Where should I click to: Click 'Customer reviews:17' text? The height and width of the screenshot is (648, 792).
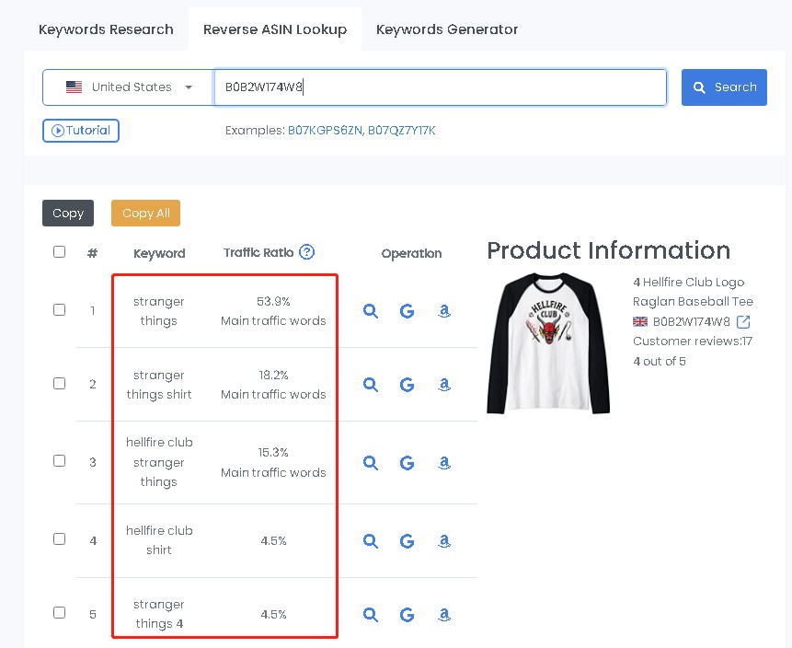click(x=693, y=341)
